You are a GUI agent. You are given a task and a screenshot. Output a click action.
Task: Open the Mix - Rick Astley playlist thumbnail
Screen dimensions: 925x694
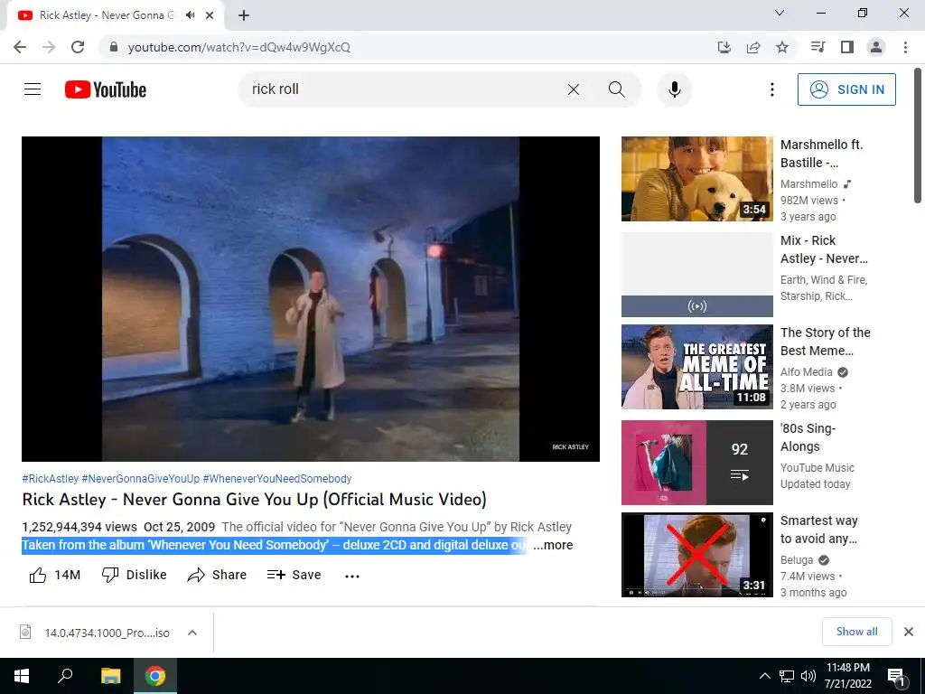pyautogui.click(x=696, y=275)
